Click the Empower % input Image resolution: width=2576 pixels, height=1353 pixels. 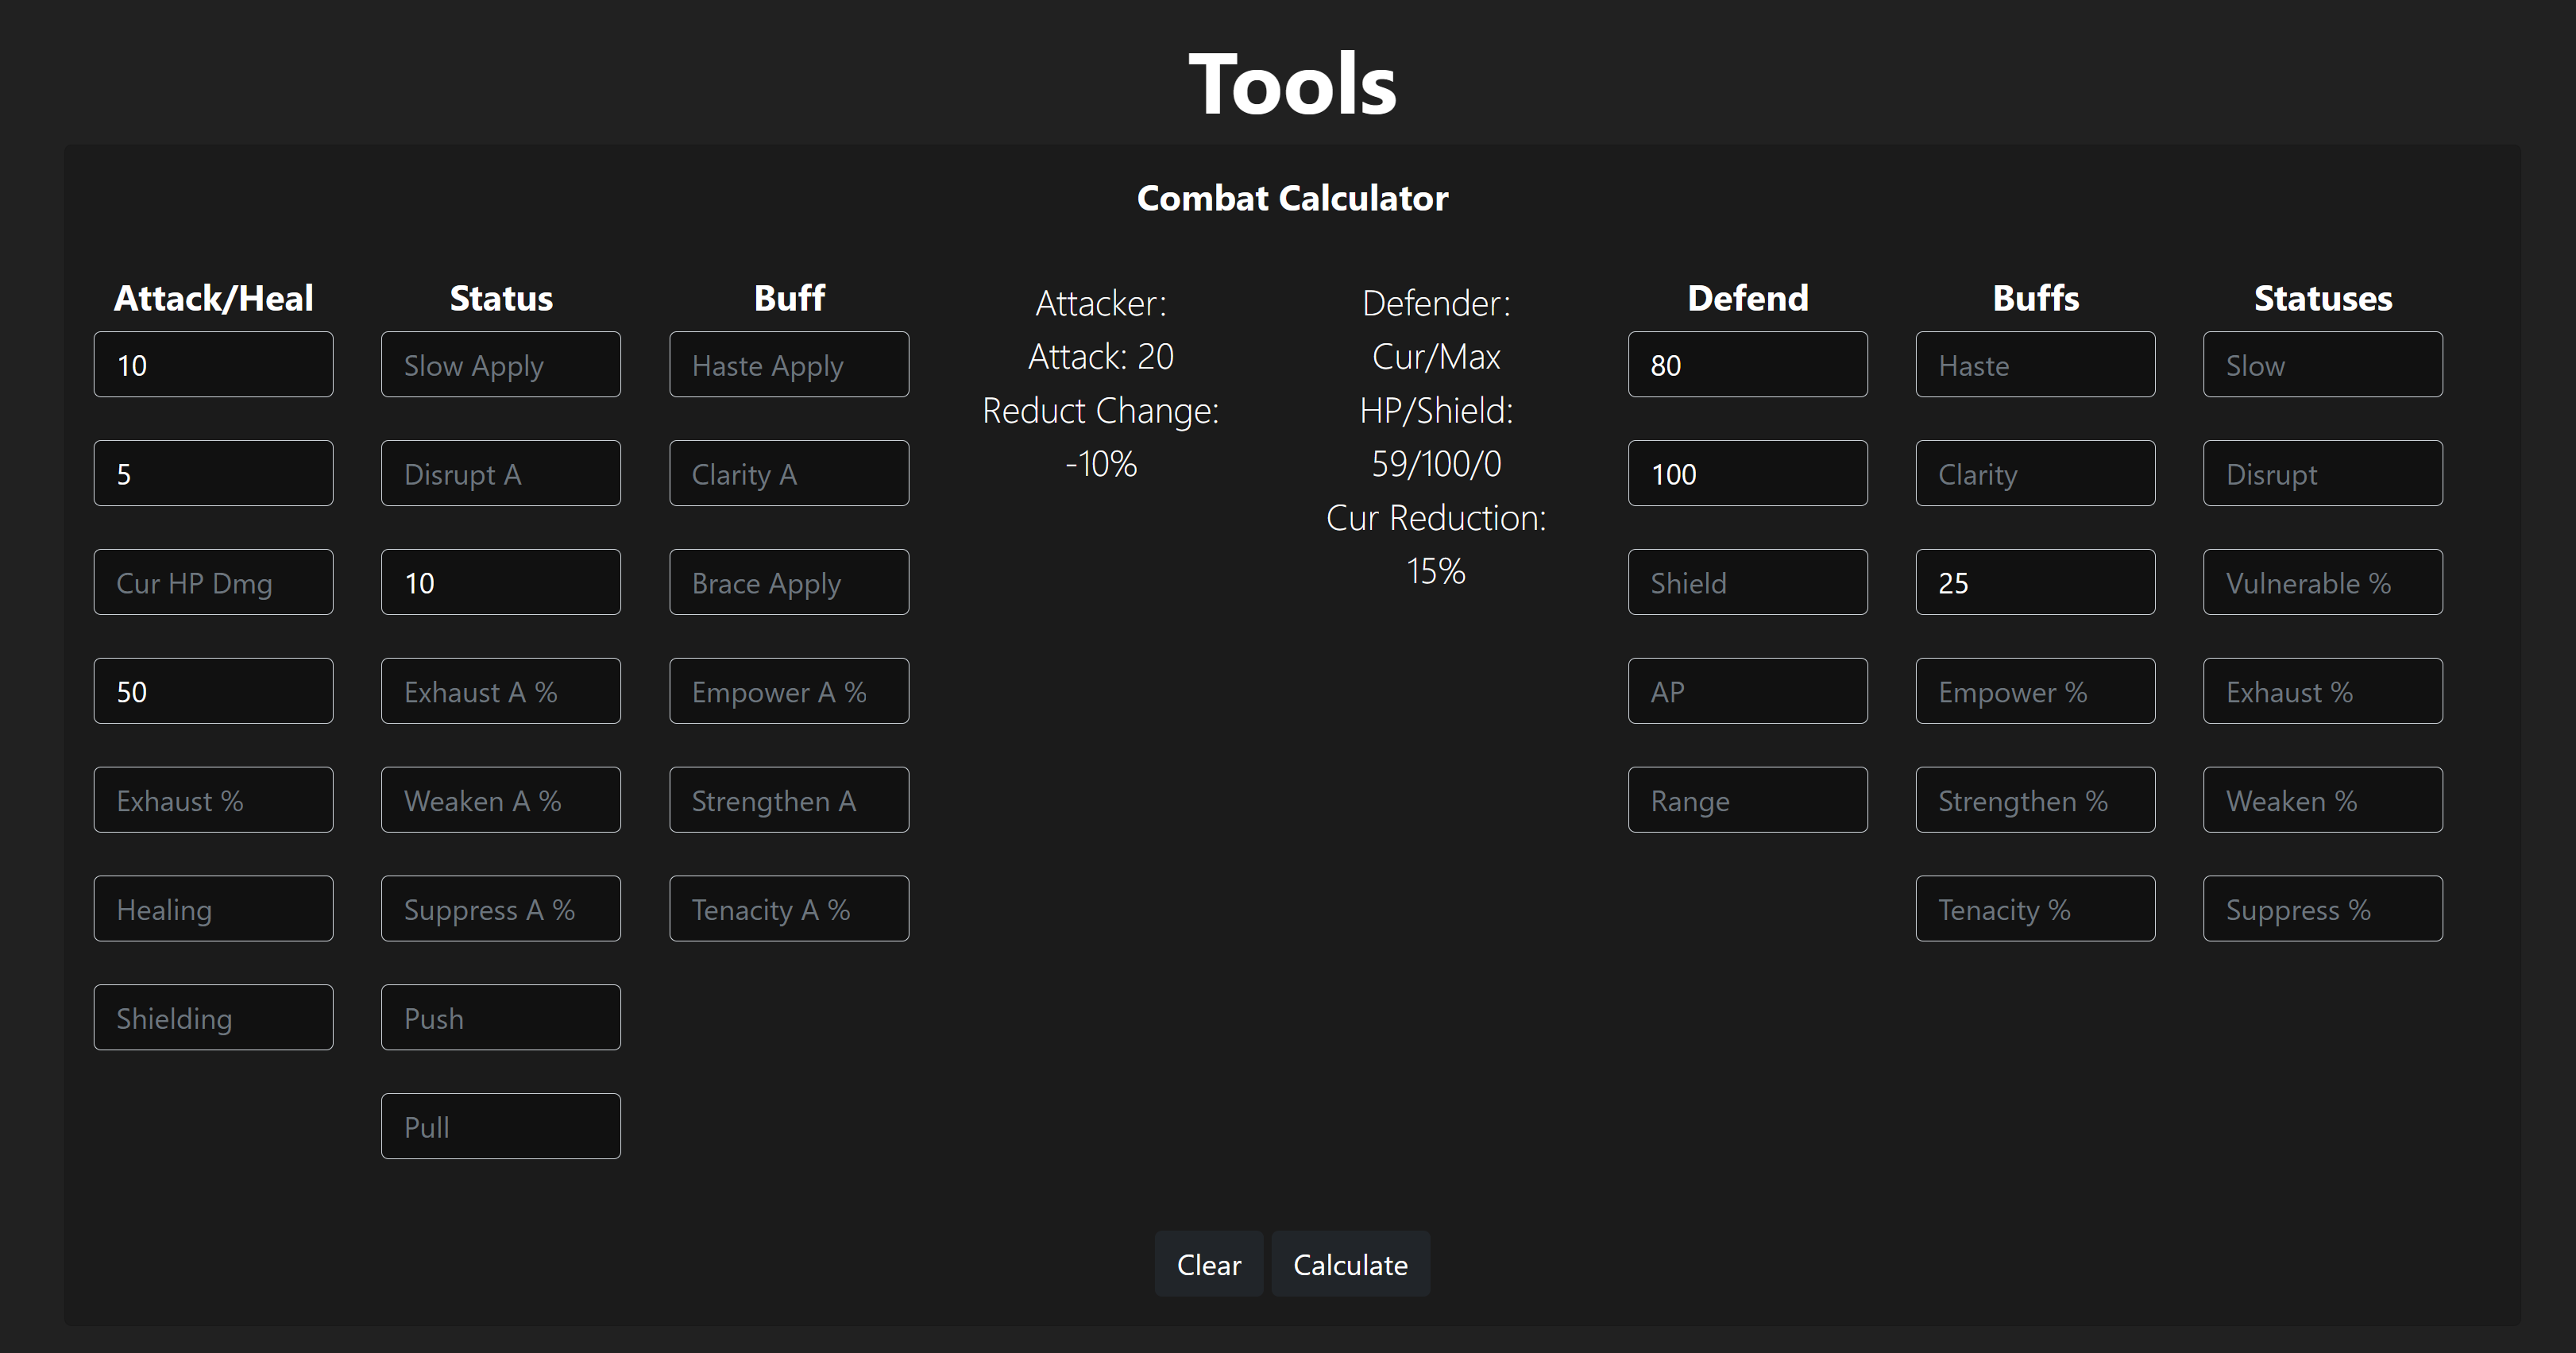click(x=2035, y=691)
